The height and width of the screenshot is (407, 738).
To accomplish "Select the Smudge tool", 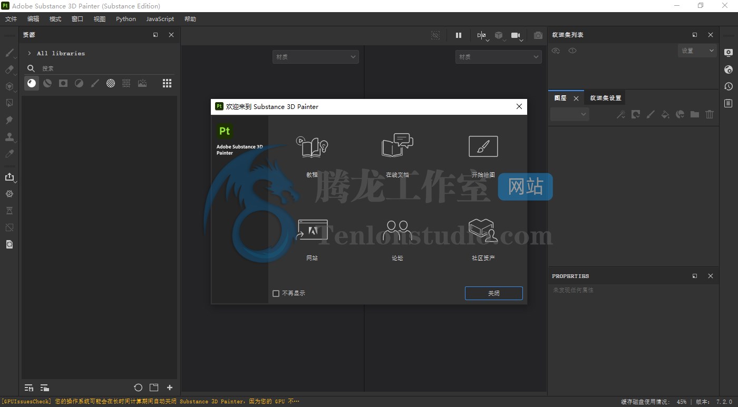I will click(x=9, y=120).
